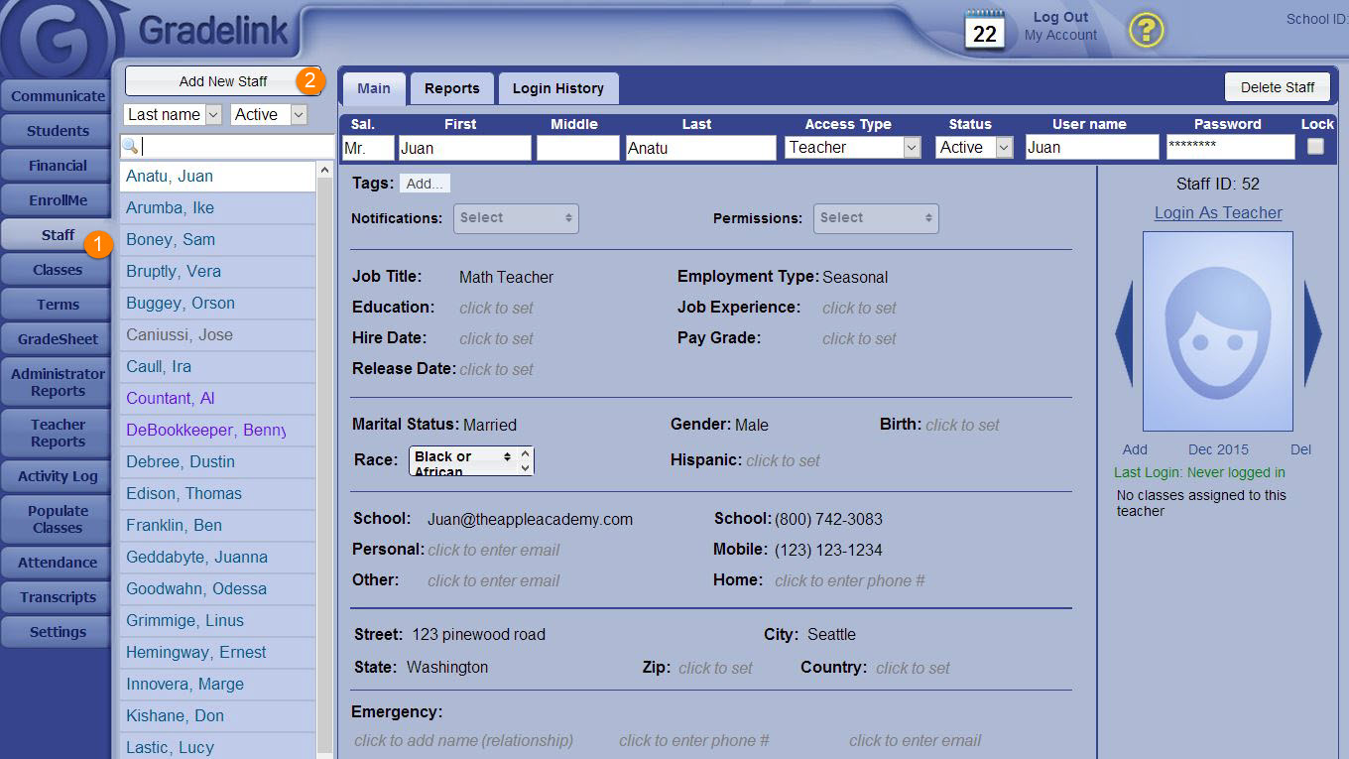The height and width of the screenshot is (759, 1349).
Task: Open Attendance in the sidebar
Action: coord(57,563)
